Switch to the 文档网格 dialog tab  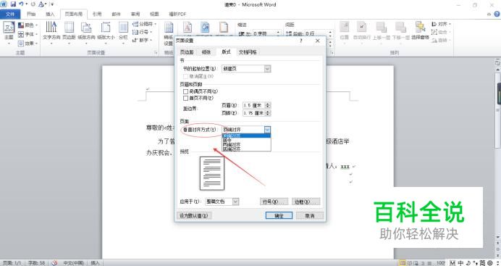pyautogui.click(x=248, y=52)
